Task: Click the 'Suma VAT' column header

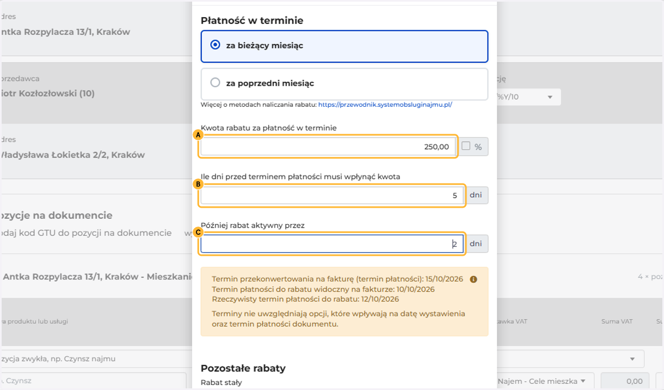Action: tap(616, 322)
